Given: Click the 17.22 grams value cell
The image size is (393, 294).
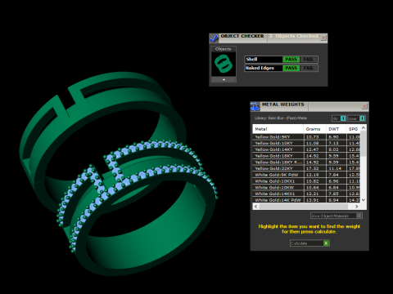Looking at the screenshot, I should click(x=315, y=168).
